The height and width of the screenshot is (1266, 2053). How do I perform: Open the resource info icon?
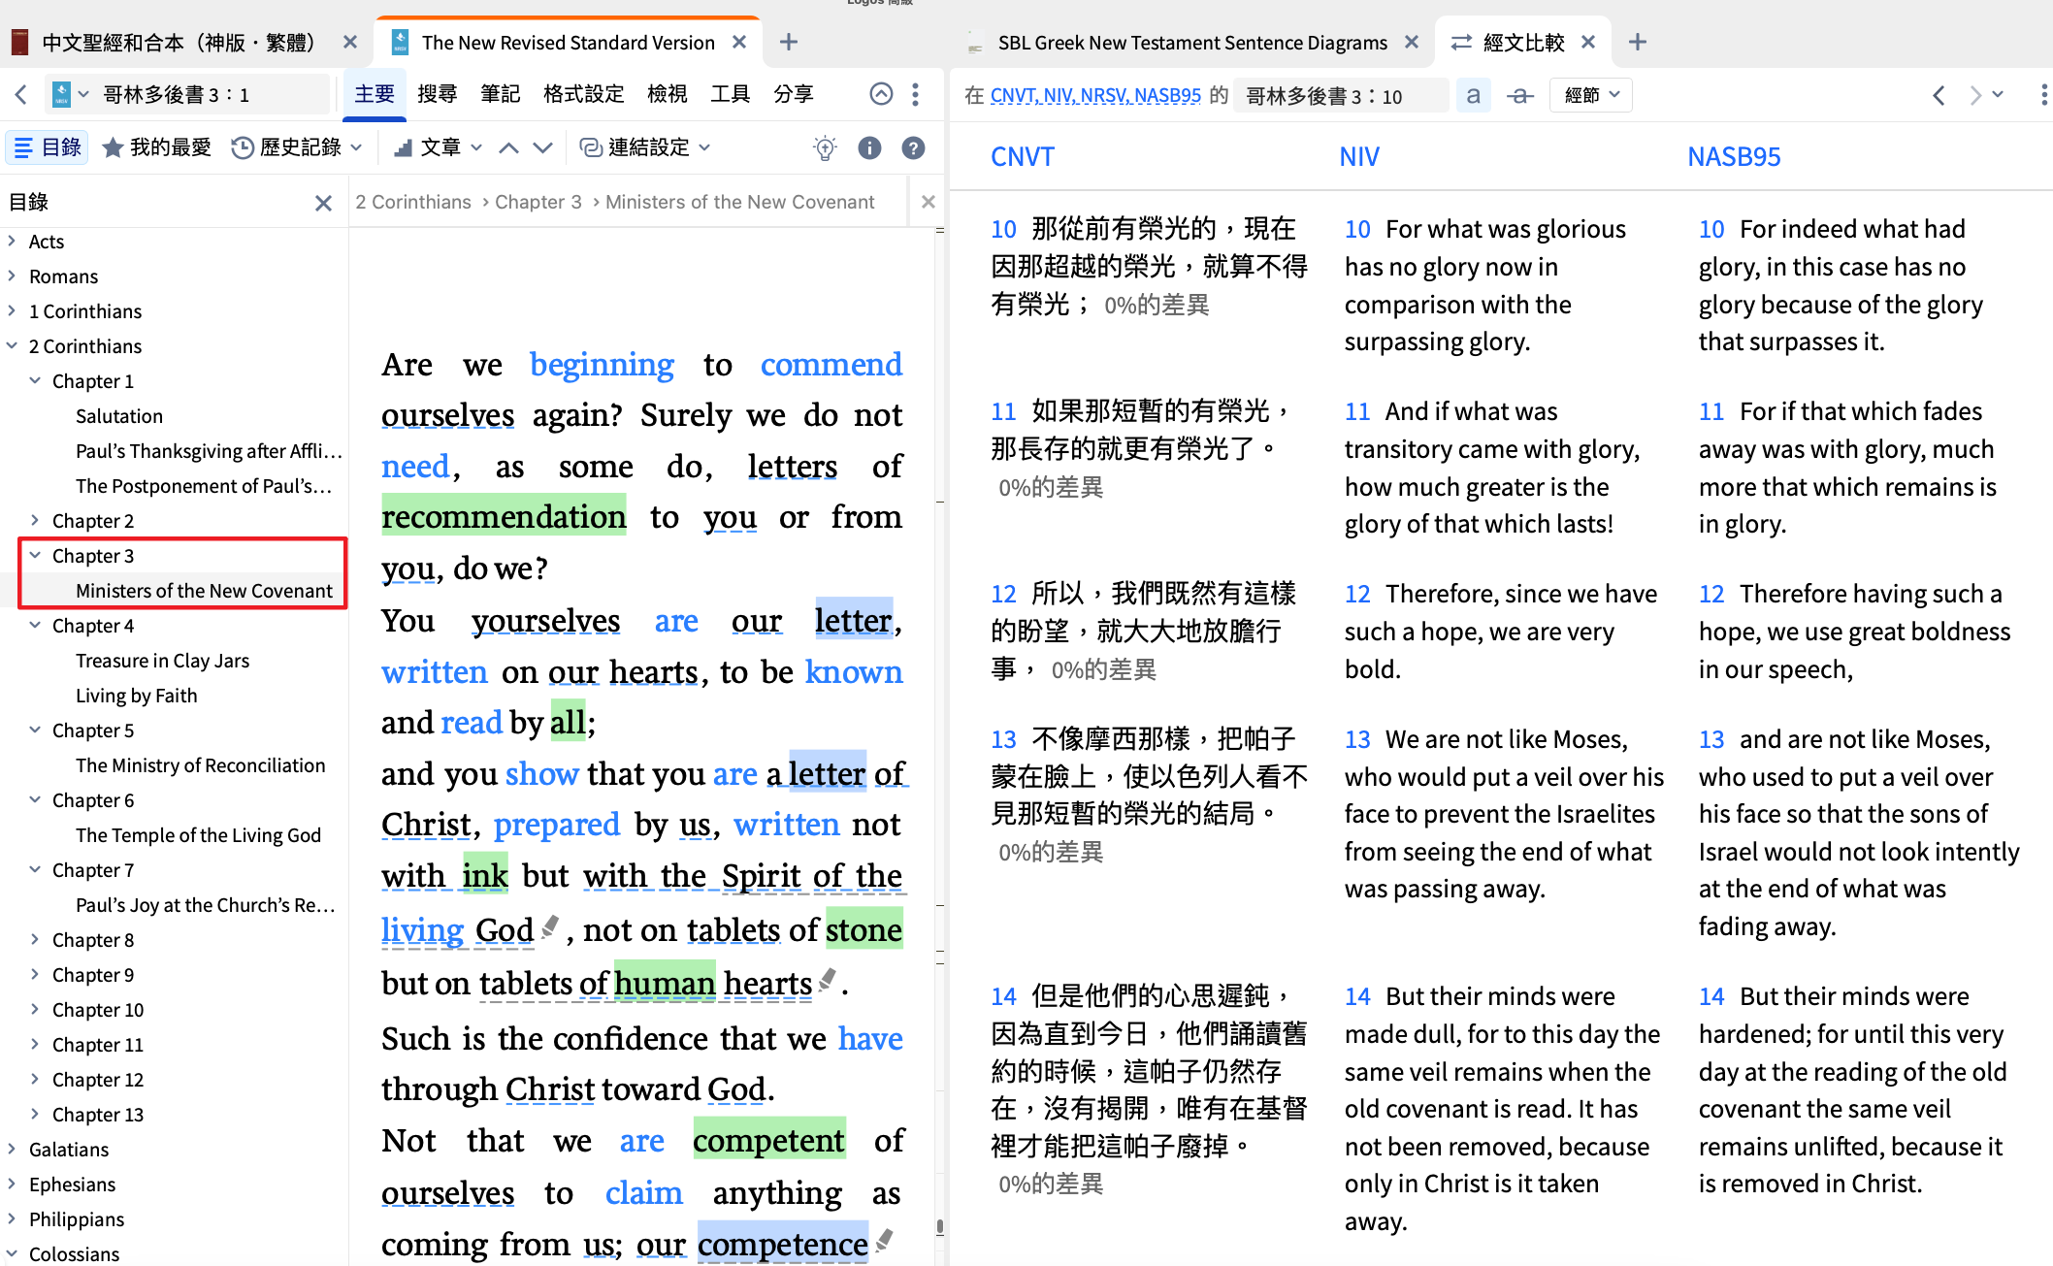point(869,147)
